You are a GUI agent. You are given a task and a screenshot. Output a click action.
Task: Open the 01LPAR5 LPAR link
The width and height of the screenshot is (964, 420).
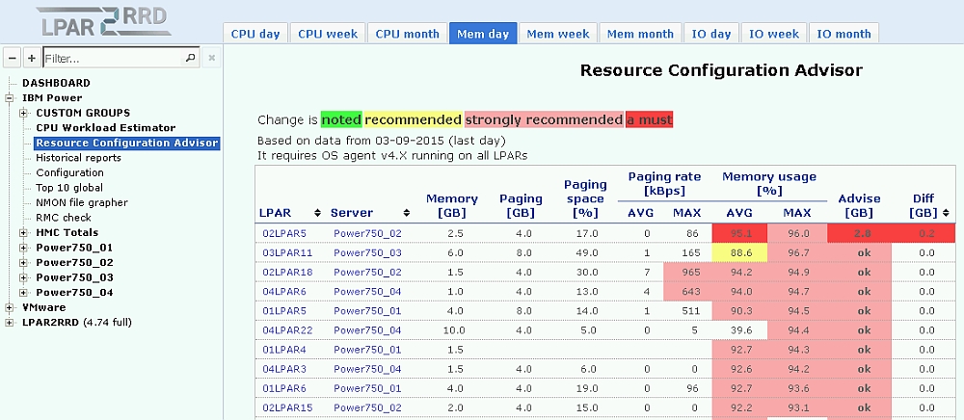tap(284, 311)
